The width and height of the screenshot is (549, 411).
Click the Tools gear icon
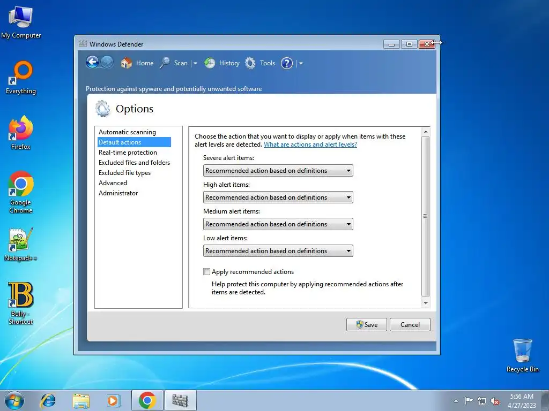250,63
